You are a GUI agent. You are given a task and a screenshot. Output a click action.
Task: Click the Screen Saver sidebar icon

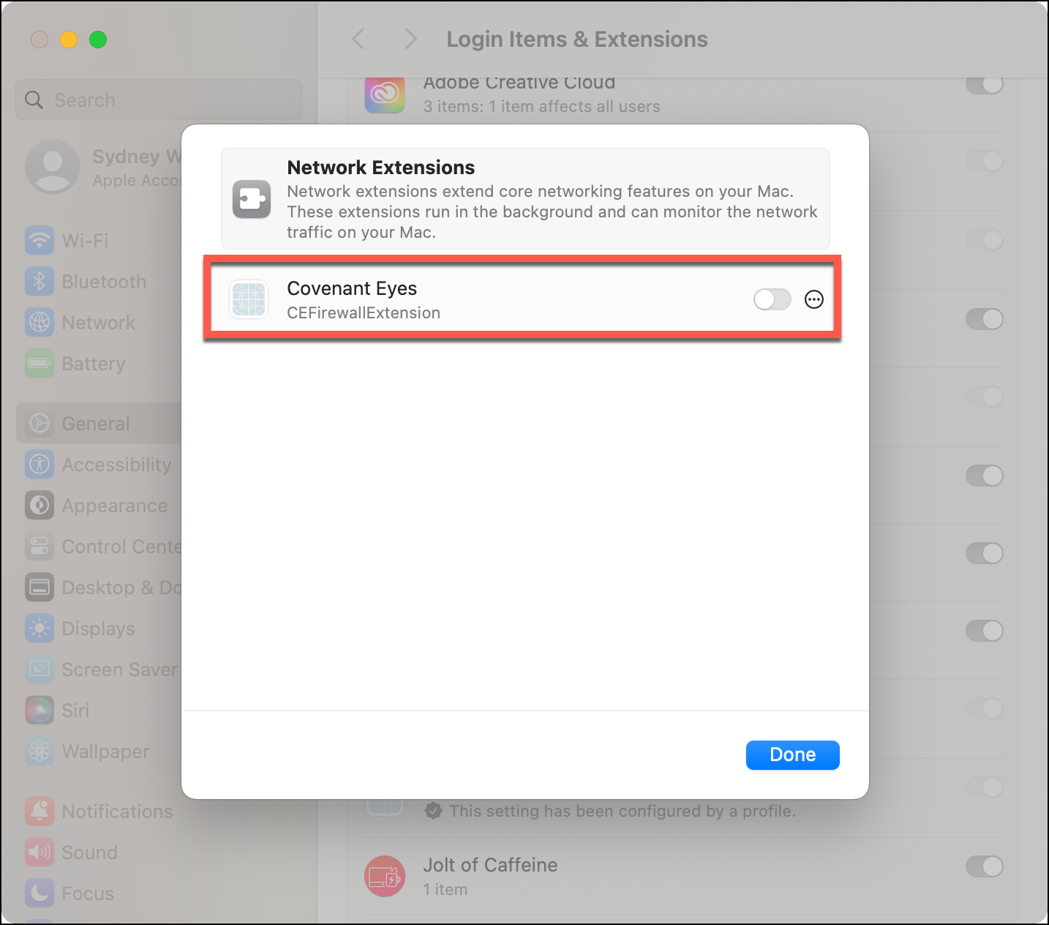[40, 669]
